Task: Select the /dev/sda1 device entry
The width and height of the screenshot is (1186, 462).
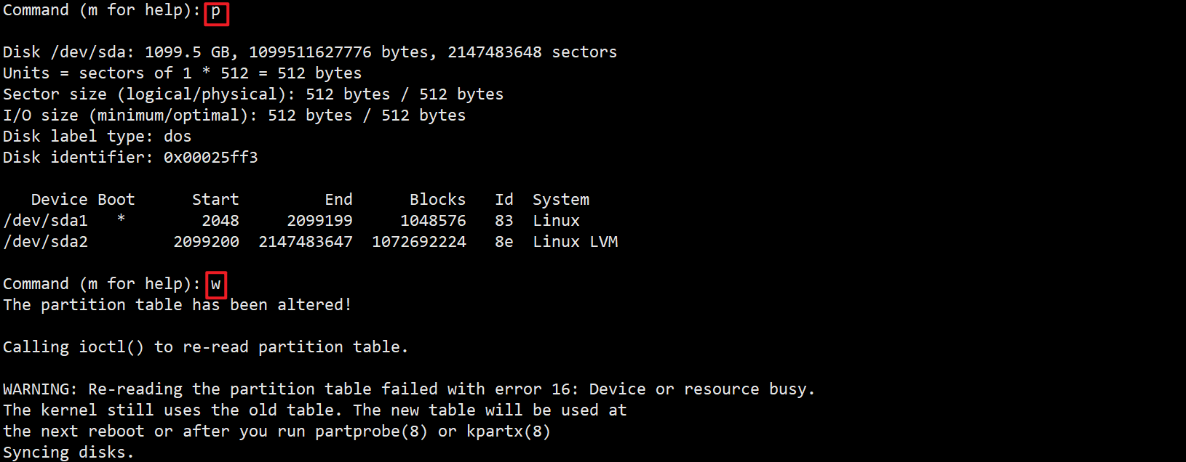Action: [x=45, y=221]
